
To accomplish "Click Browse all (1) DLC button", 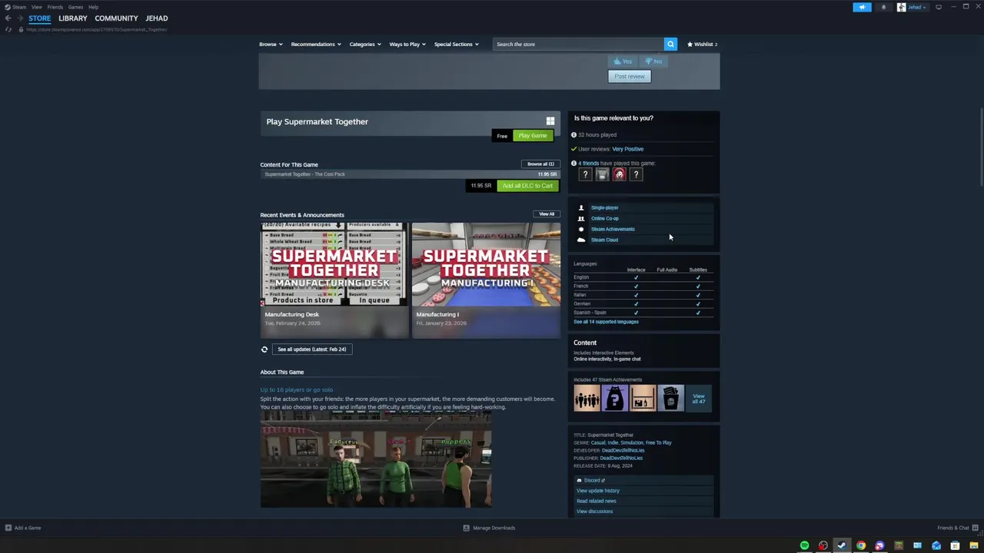I will pyautogui.click(x=540, y=164).
